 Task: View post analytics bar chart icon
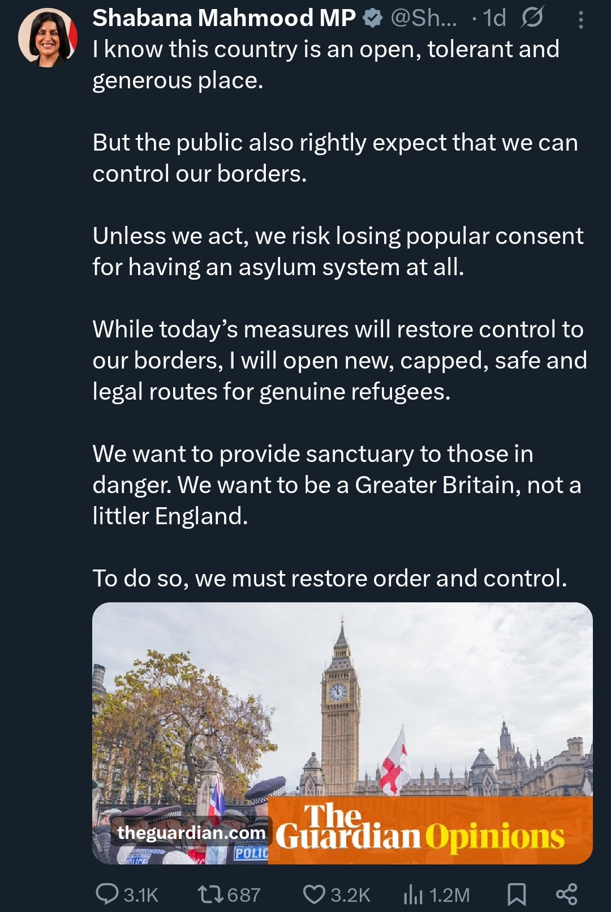[x=413, y=894]
